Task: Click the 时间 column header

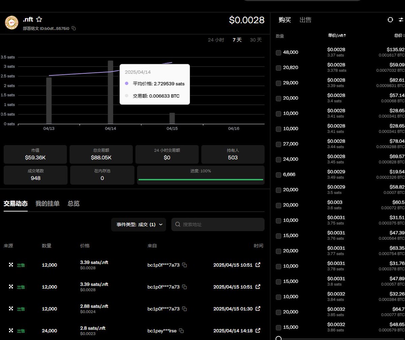Action: pos(259,246)
